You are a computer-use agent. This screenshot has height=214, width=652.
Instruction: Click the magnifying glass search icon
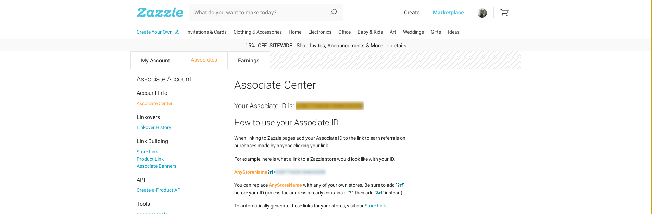[x=333, y=12]
